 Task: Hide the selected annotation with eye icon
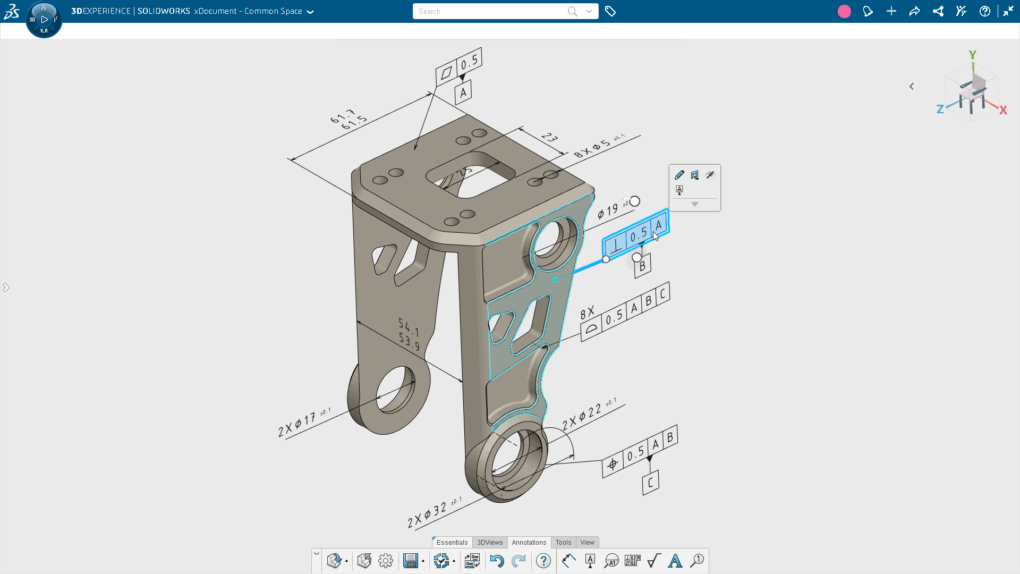coord(710,175)
